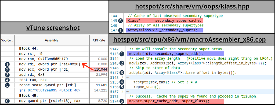Viewport: 275px width, 105px height.
Task: Click marker 1 on klass.hpp line 147
Action: click(x=121, y=30)
